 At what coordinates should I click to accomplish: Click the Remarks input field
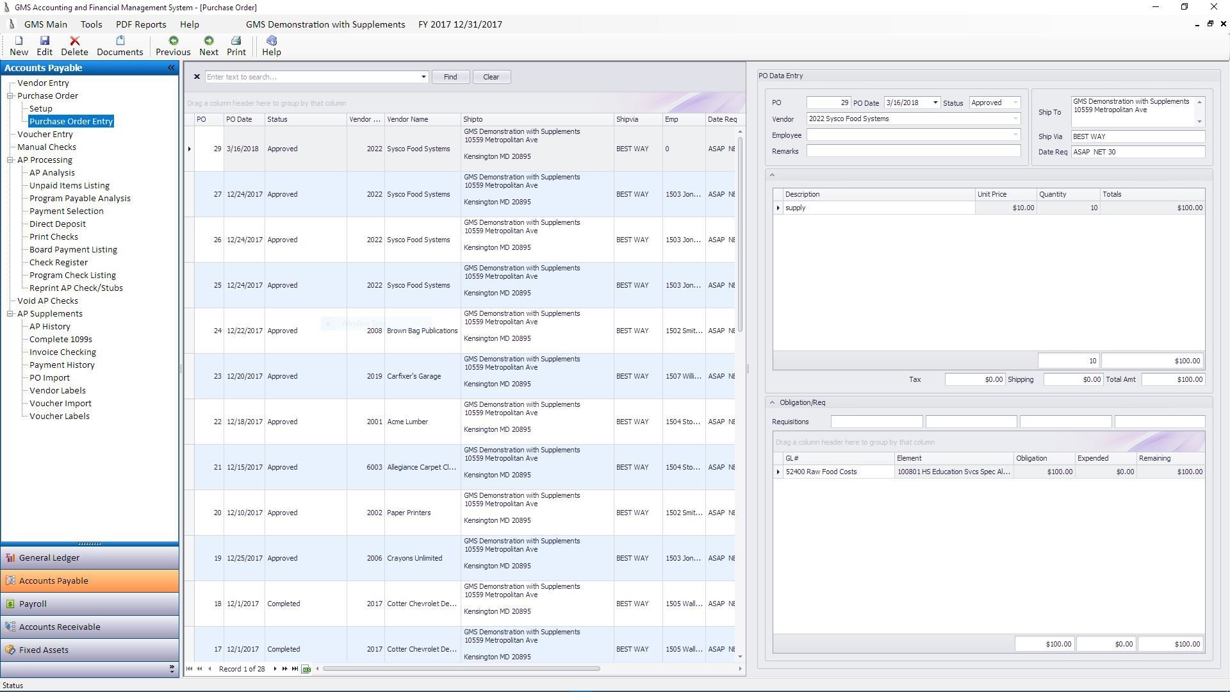coord(913,151)
